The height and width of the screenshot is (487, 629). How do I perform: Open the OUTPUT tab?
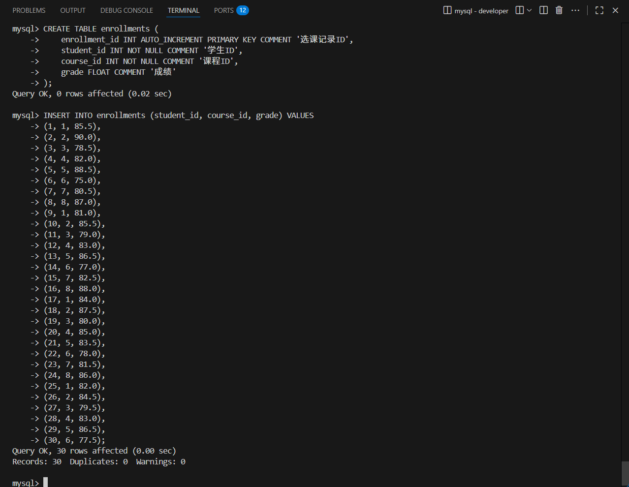73,10
